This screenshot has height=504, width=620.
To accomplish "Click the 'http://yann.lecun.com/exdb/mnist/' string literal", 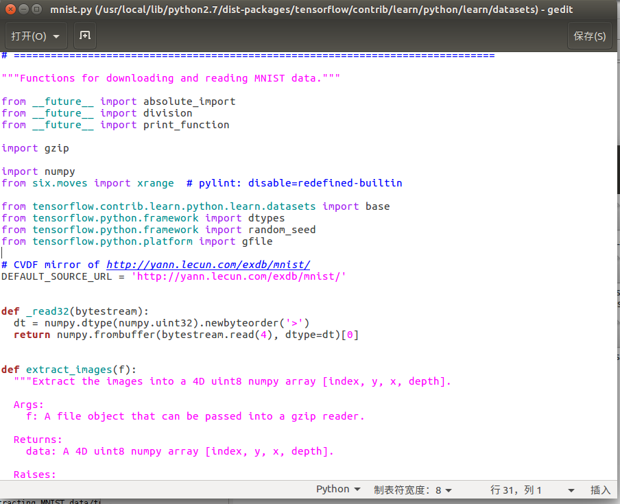I will pyautogui.click(x=239, y=276).
